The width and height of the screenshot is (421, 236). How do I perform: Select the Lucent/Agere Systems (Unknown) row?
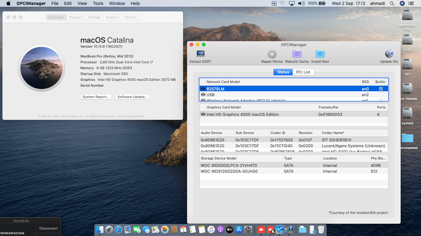(294, 146)
